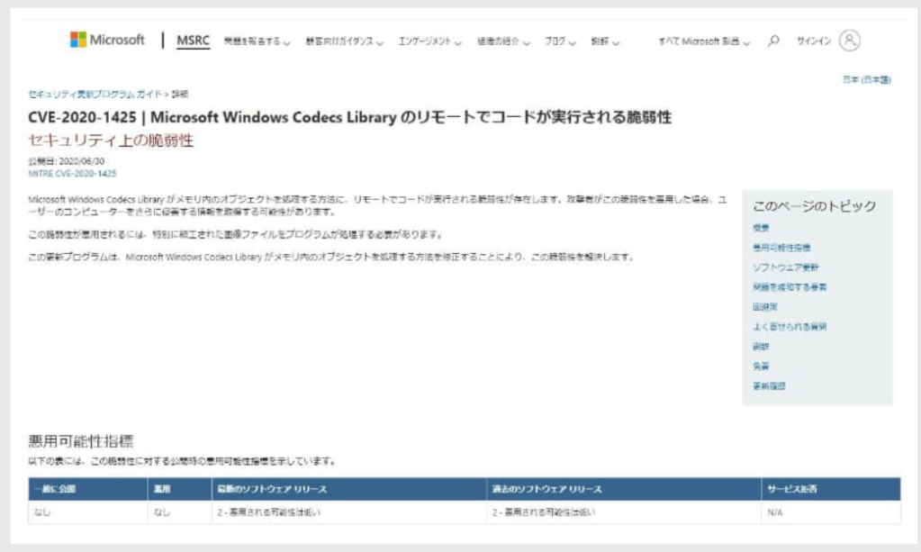Change language via 日本 (日本語) link

[867, 80]
